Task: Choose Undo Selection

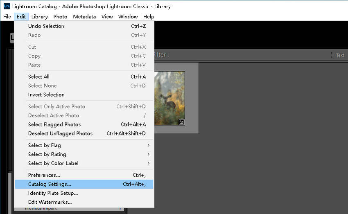Action: point(84,26)
